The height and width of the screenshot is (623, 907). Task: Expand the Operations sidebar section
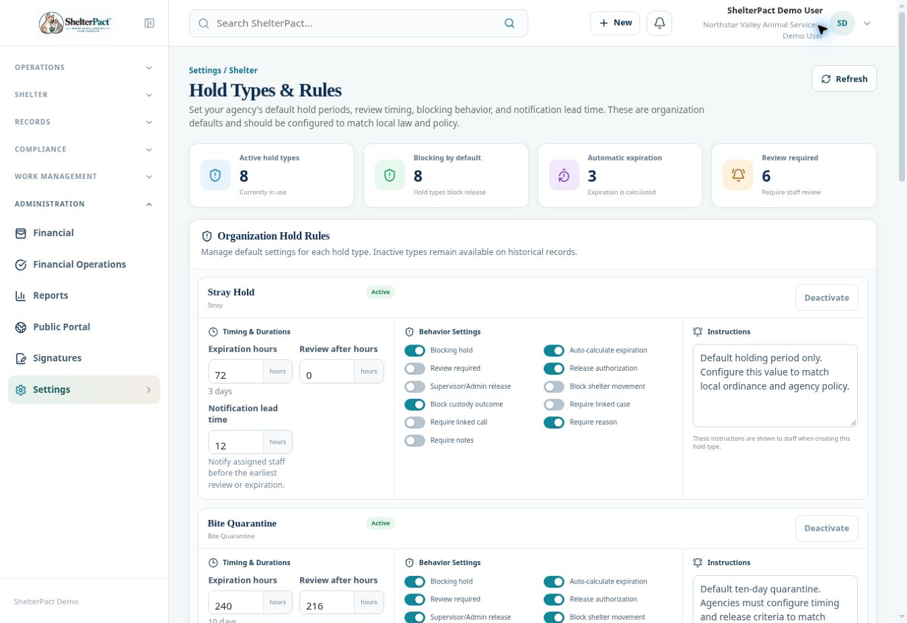84,67
